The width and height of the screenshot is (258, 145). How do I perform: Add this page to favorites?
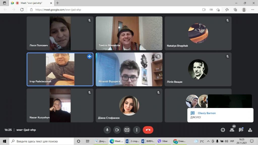(x=218, y=10)
